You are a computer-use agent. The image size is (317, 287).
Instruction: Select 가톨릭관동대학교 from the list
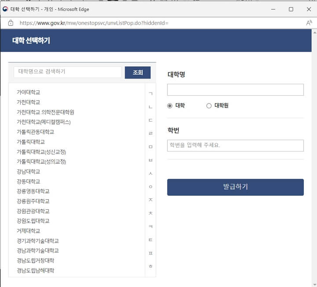(35, 132)
